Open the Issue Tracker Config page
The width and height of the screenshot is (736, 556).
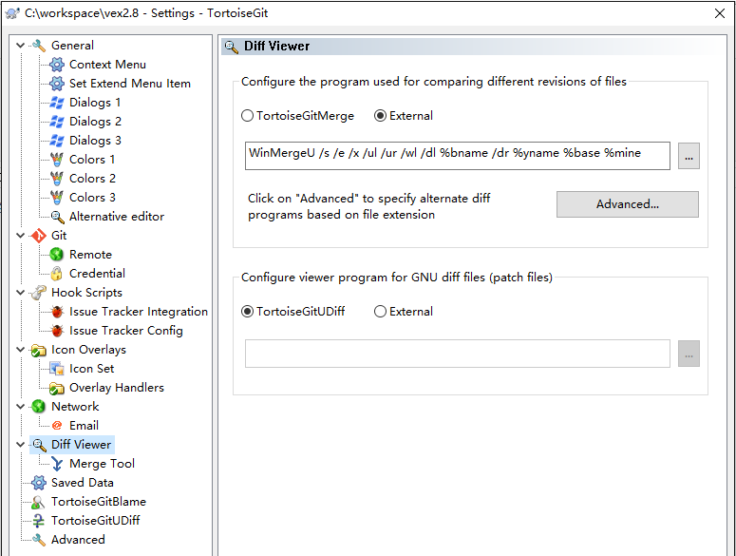(125, 331)
